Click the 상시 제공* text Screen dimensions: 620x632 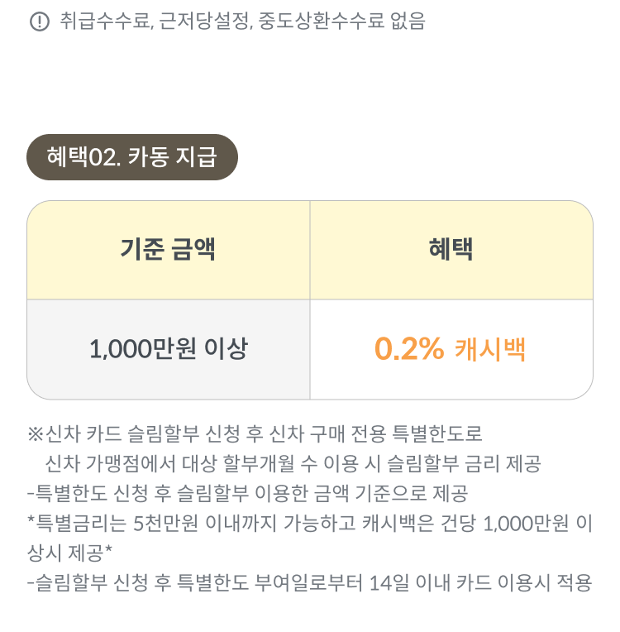(x=69, y=553)
